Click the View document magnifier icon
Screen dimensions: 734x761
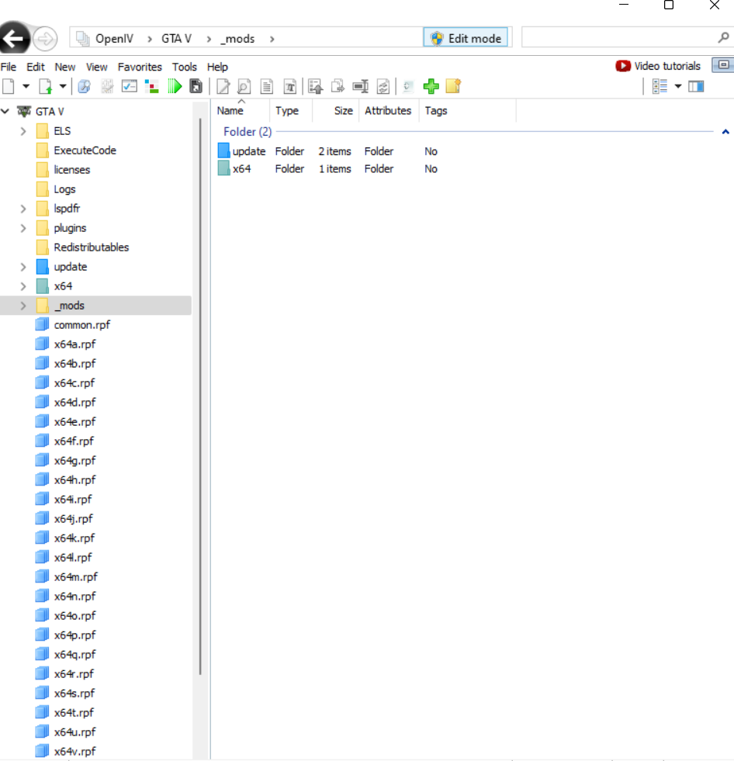(x=244, y=86)
